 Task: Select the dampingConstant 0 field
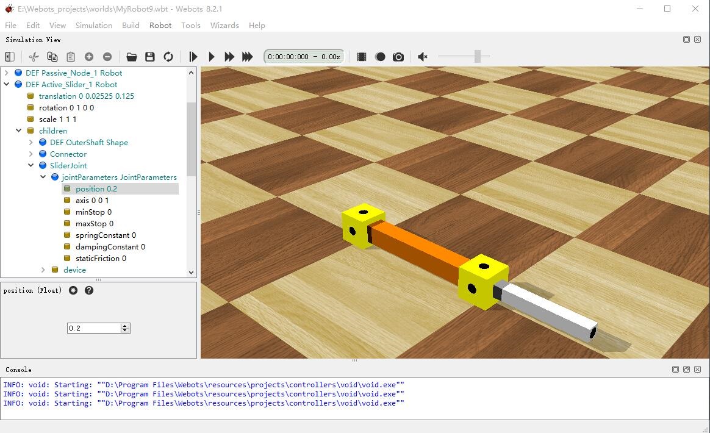pyautogui.click(x=110, y=247)
